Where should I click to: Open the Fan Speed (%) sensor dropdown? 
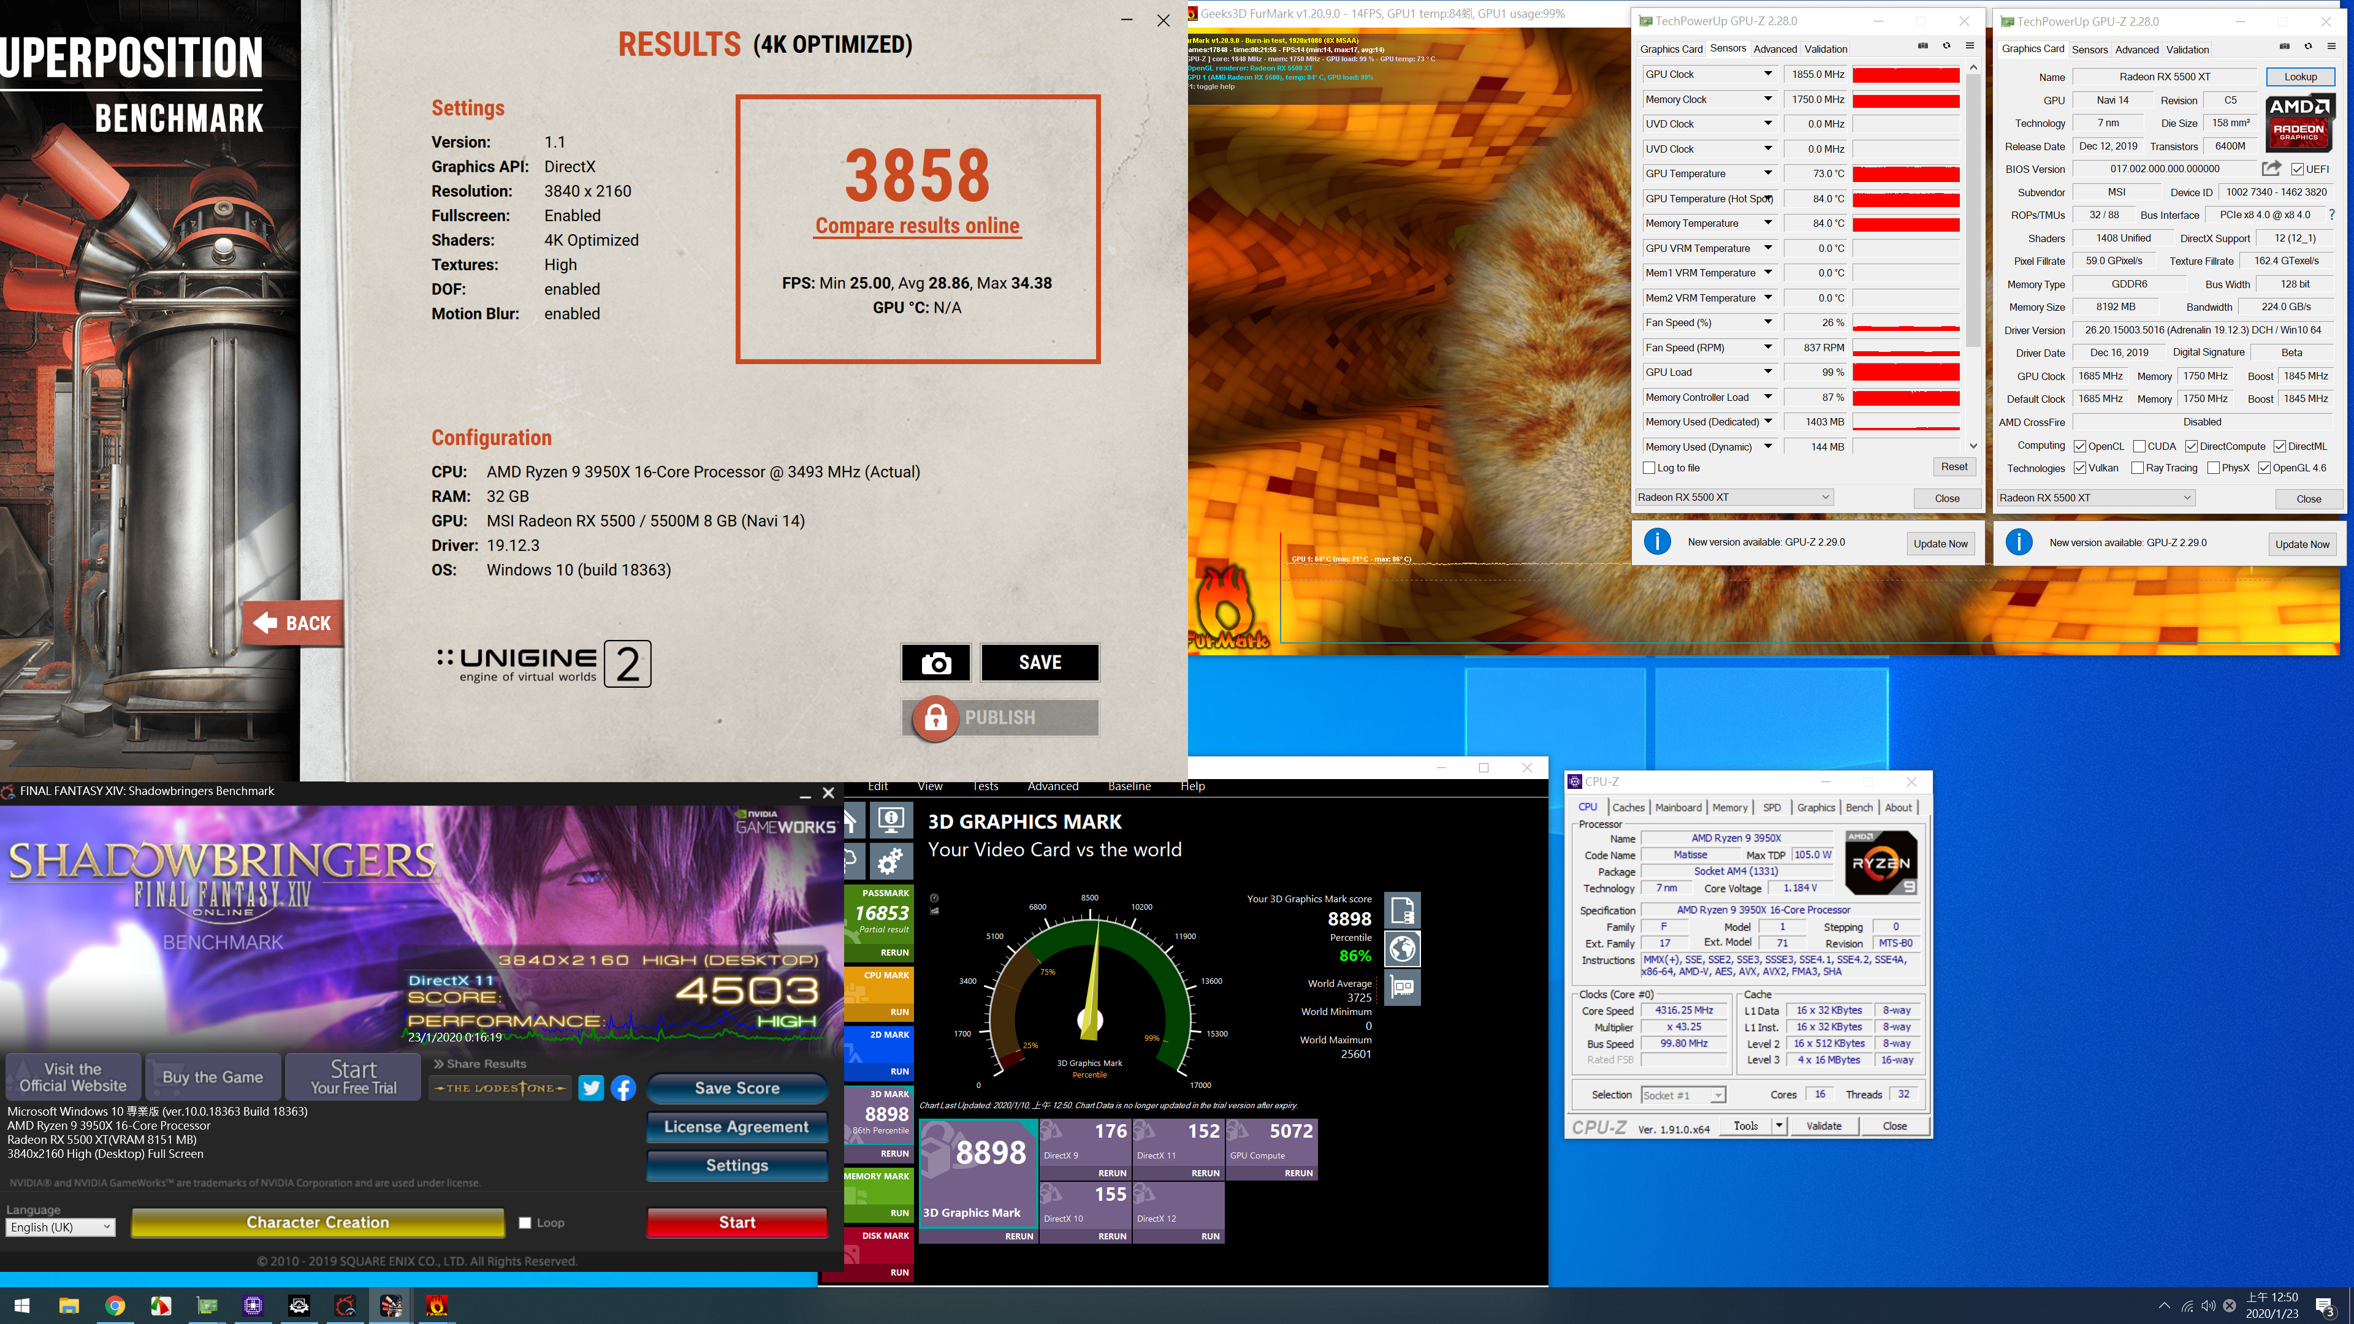tap(1767, 322)
